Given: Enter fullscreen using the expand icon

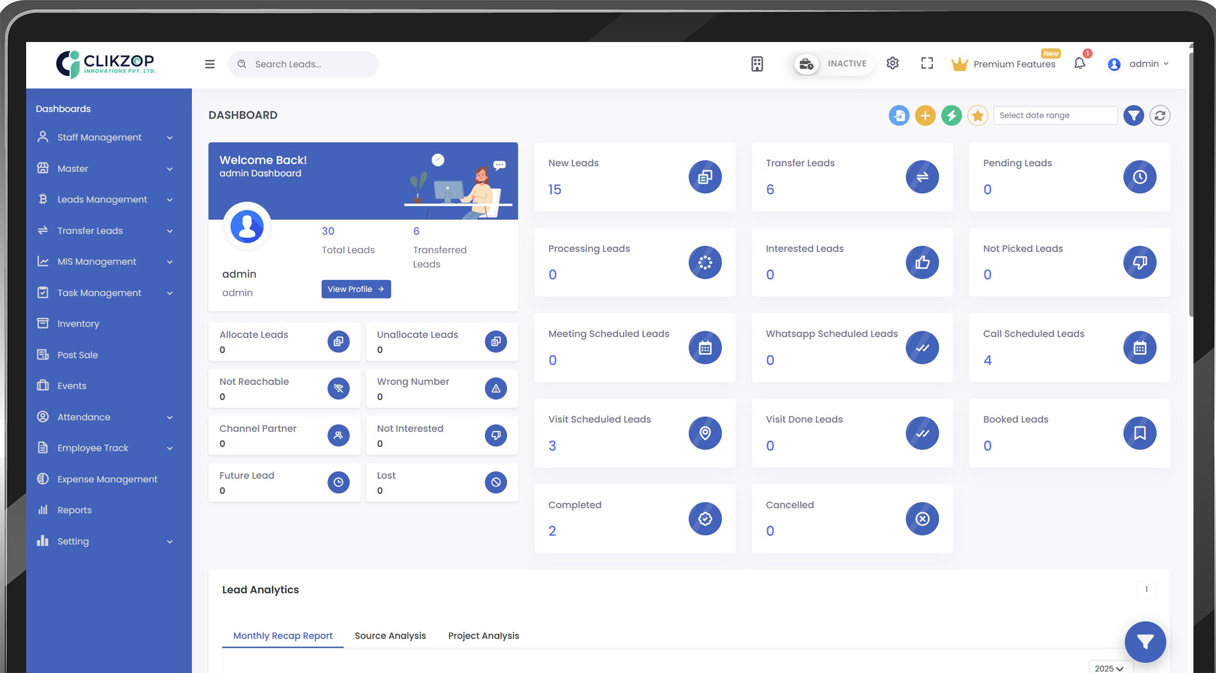Looking at the screenshot, I should pyautogui.click(x=927, y=63).
